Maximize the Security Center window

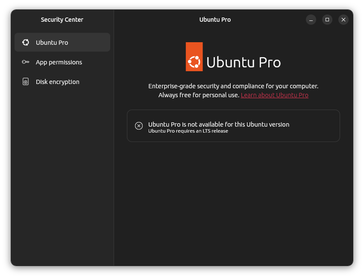tap(327, 20)
